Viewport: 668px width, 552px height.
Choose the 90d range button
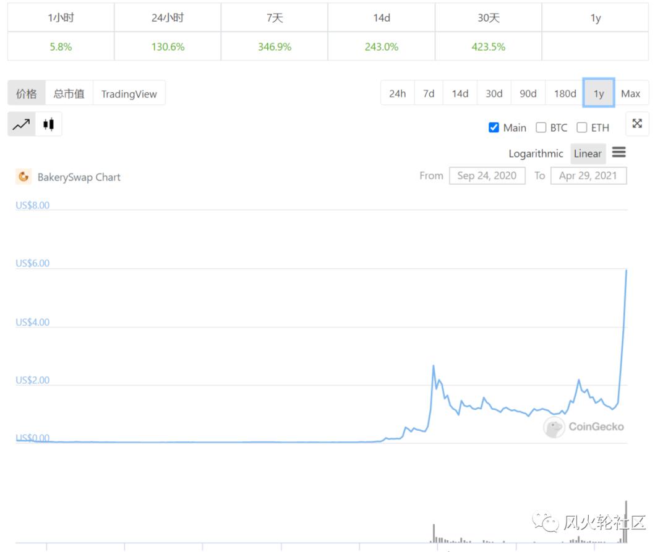click(528, 93)
